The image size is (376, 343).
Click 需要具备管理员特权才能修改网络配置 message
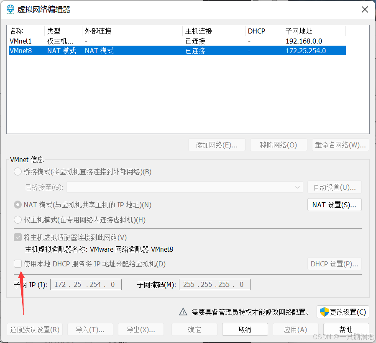pos(251,312)
